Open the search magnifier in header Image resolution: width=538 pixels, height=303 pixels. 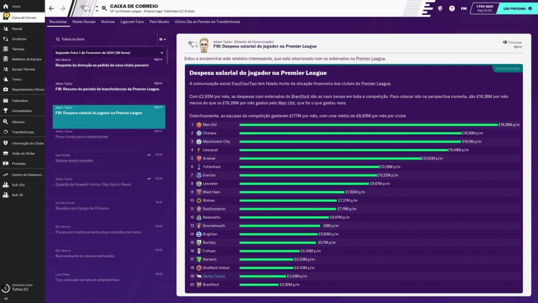point(104,8)
